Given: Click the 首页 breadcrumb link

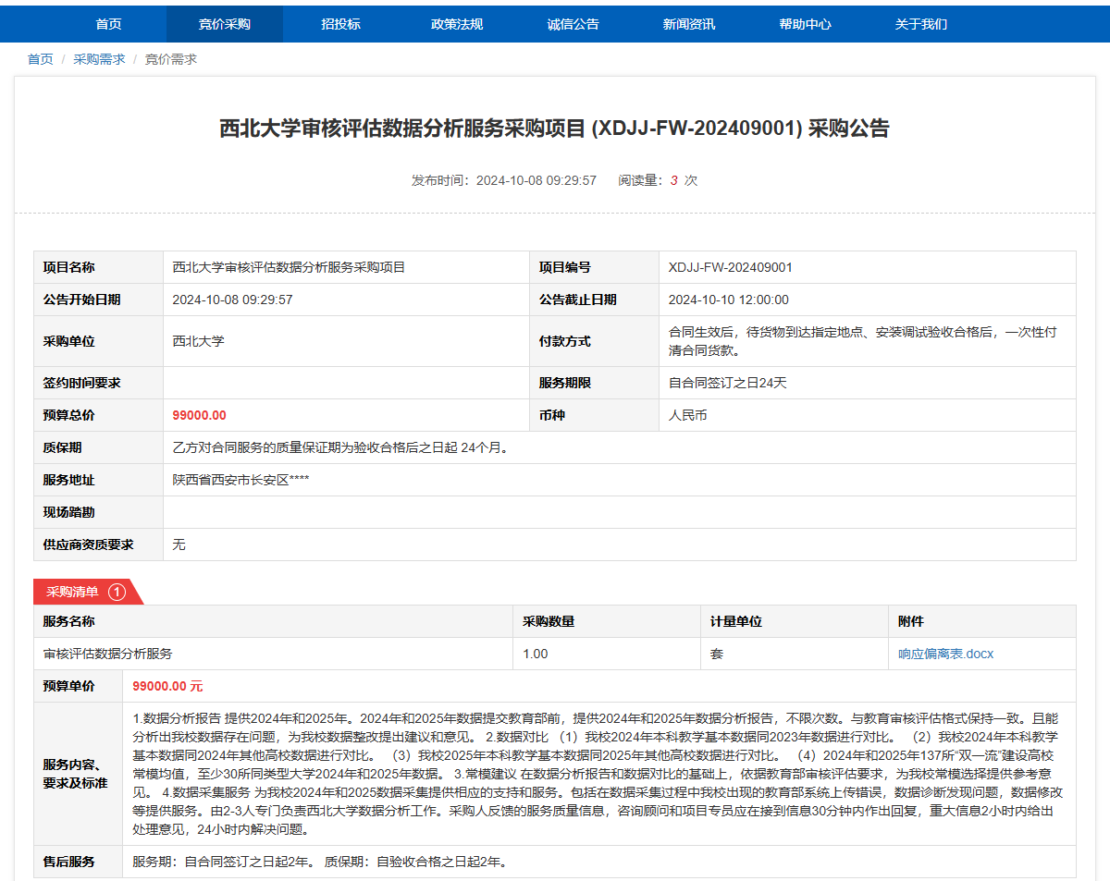Looking at the screenshot, I should (41, 59).
